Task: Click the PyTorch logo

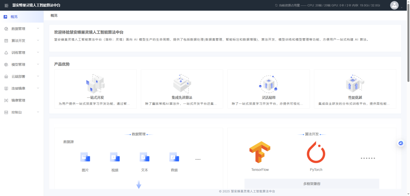Action: 316,152
